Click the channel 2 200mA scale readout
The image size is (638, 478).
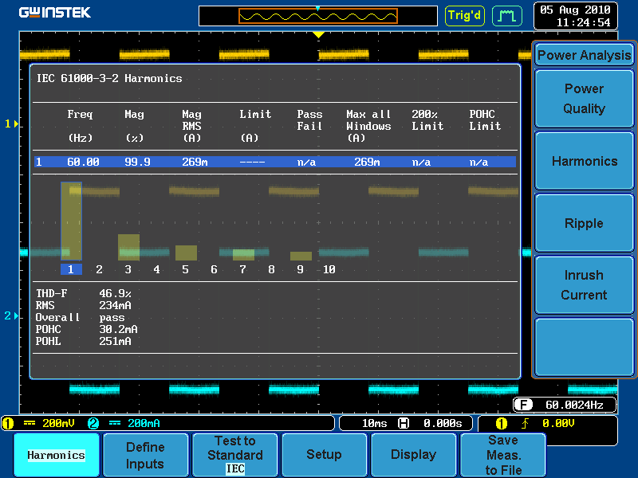(x=144, y=424)
